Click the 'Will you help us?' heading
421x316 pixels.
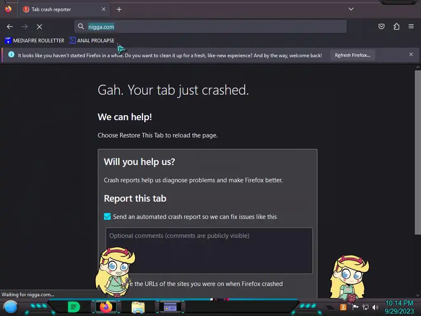(139, 162)
